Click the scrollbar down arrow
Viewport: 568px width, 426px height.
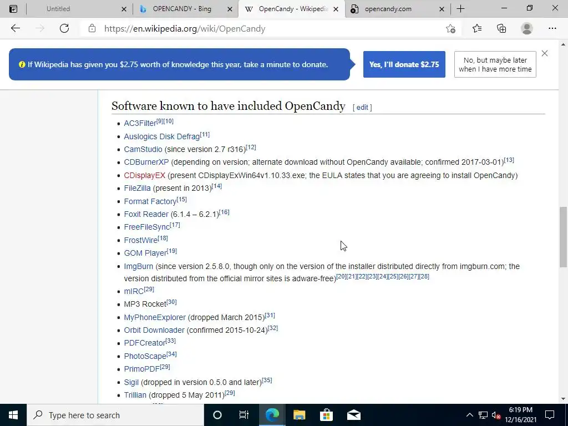563,399
